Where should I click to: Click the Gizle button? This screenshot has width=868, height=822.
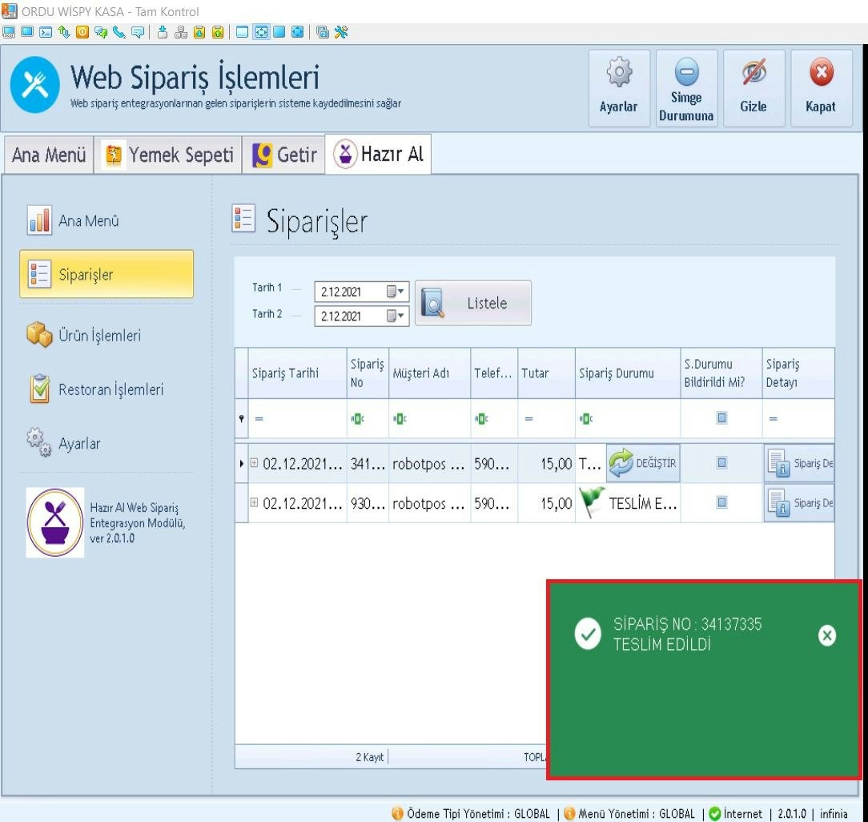tap(754, 88)
